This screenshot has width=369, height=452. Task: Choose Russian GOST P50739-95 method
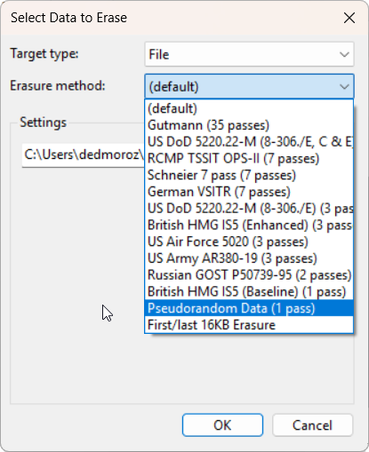(x=249, y=275)
